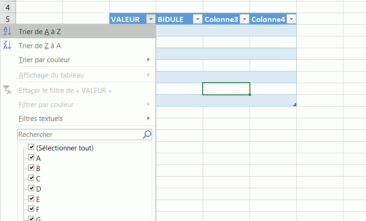Uncheck the checkbox for value D

click(x=31, y=188)
